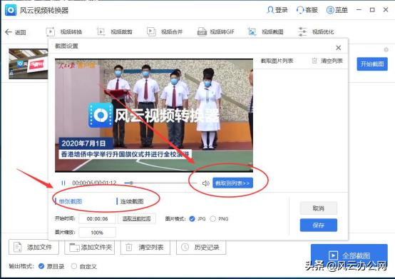The image size is (395, 279).
Task: Click the 开始时间 input field
Action: [x=97, y=218]
